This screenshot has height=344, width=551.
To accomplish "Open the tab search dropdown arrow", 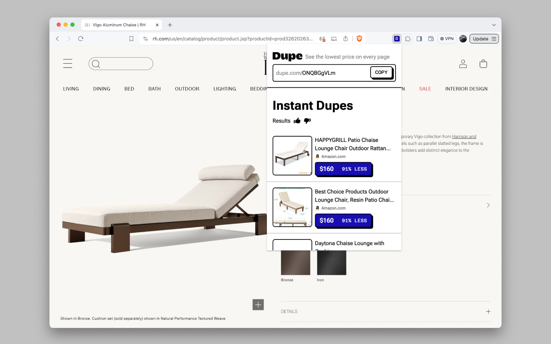I will pyautogui.click(x=494, y=25).
